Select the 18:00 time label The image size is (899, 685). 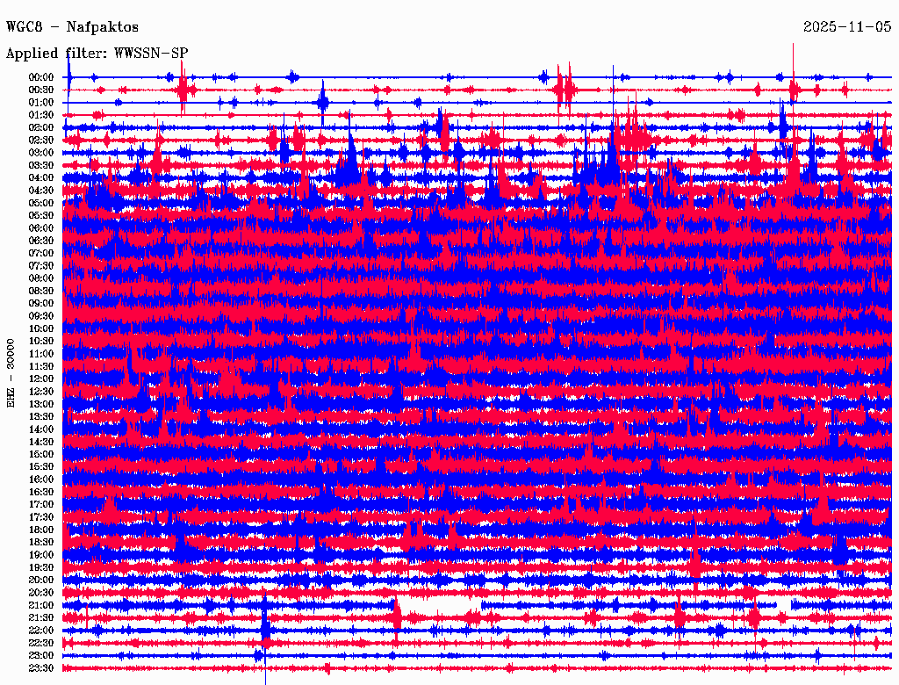[x=41, y=530]
